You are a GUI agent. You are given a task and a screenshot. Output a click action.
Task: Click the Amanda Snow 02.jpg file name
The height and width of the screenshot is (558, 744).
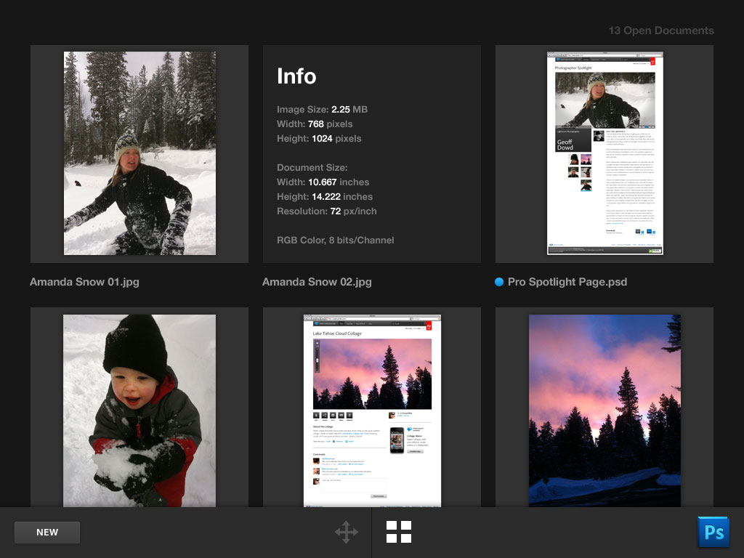[x=317, y=282]
